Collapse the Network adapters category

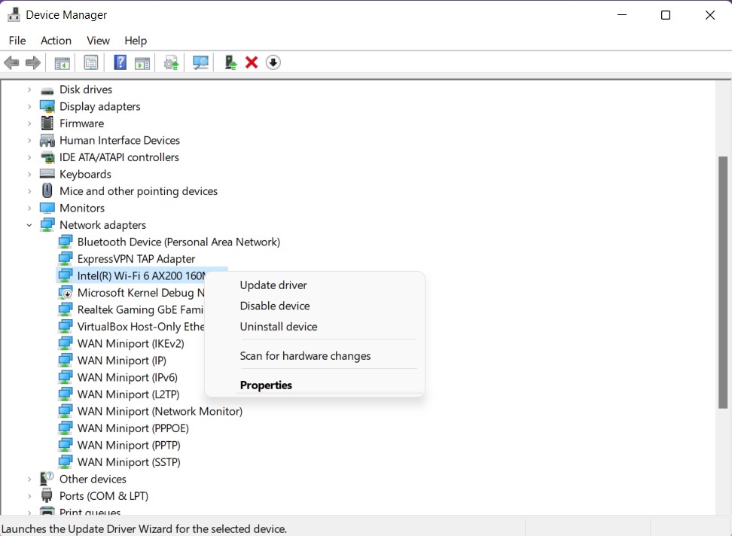tap(29, 224)
